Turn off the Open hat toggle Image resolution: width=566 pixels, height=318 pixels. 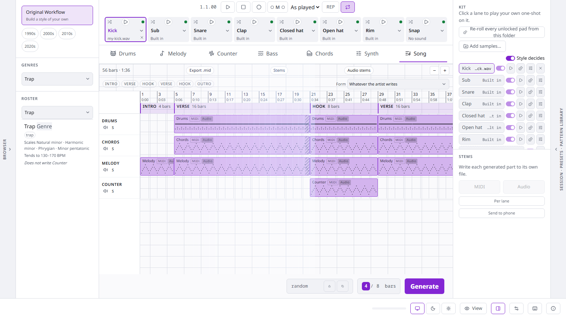click(x=510, y=128)
